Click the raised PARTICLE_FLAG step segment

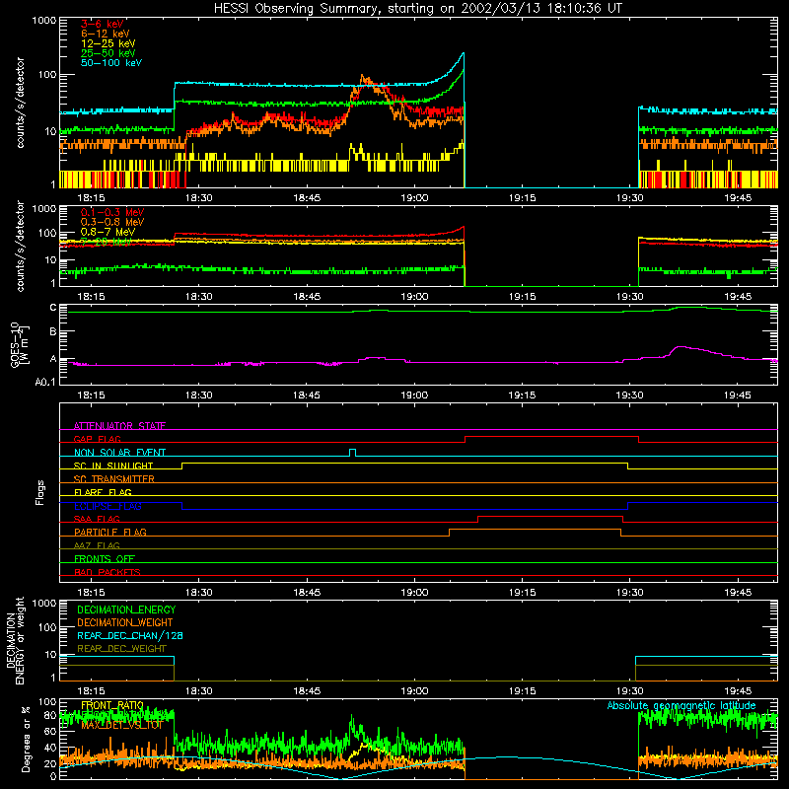[535, 530]
